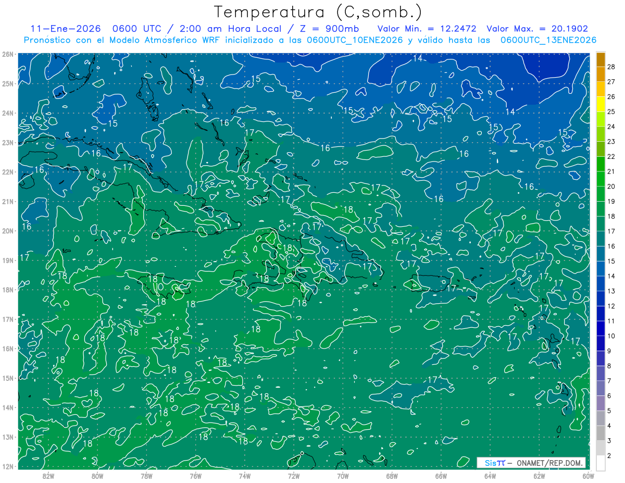Click the "2" color scale label
The image size is (625, 483).
[609, 455]
